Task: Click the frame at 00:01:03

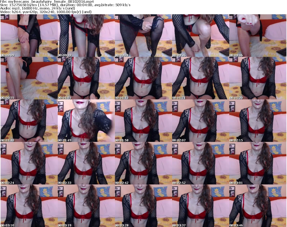Action: (x=86, y=78)
